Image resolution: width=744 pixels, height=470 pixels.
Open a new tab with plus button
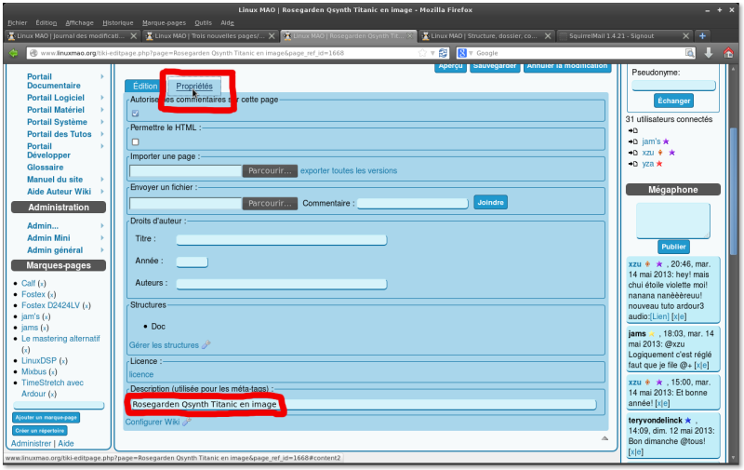pos(703,36)
